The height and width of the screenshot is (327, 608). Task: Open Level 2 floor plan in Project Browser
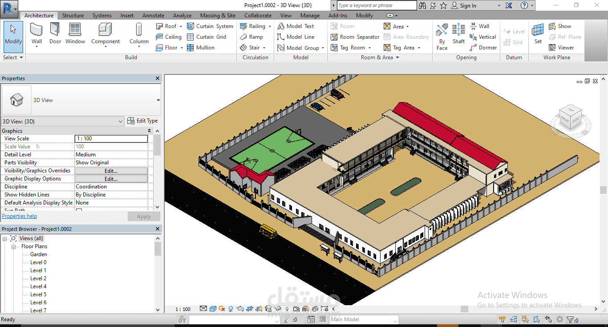(38, 278)
